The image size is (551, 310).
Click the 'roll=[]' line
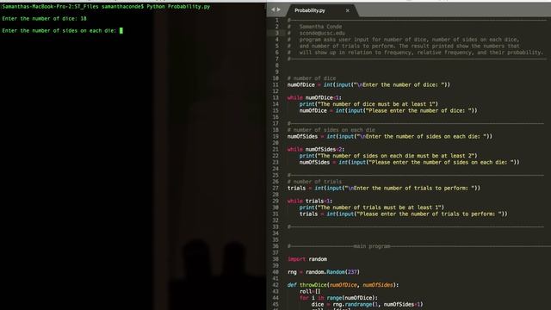coord(310,291)
